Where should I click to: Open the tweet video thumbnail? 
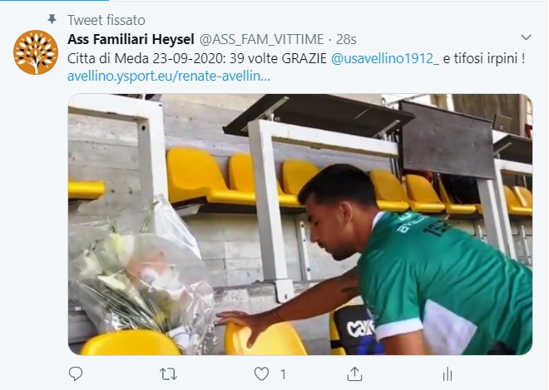coord(300,225)
